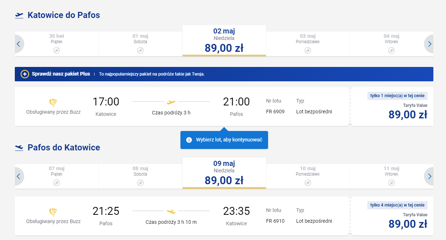Image resolution: width=446 pixels, height=240 pixels.
Task: Choose the 01 maj Sobota outbound date
Action: coord(140,44)
